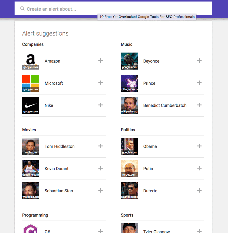Viewport: 228px width, 233px height.
Task: Select the 'Beyonce' suggestion text
Action: point(151,61)
